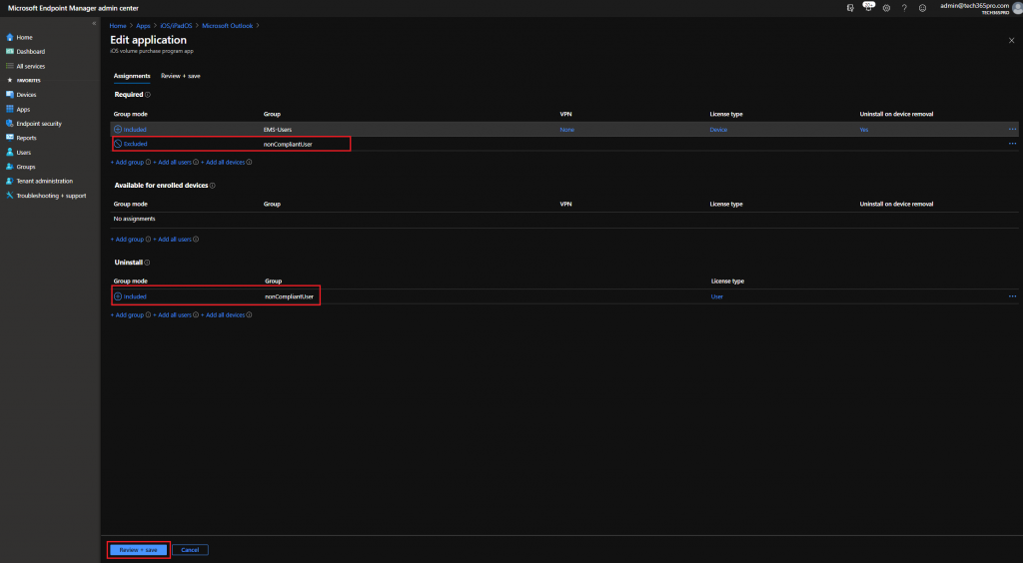This screenshot has height=563, width=1023.
Task: Switch to the Review + save tab
Action: pos(181,76)
